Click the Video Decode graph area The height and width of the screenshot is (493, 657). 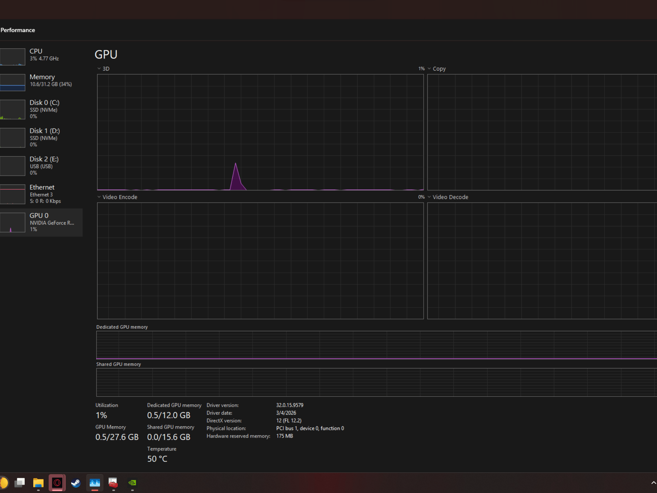(542, 261)
